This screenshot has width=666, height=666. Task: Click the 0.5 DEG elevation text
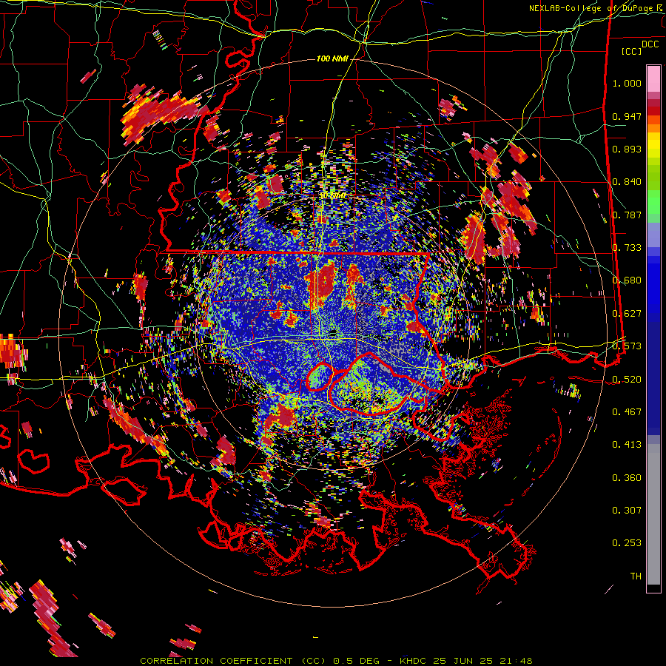pos(357,661)
